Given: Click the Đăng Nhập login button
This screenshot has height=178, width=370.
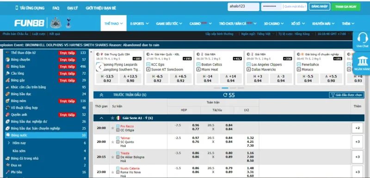Looking at the screenshot, I should (319, 6).
